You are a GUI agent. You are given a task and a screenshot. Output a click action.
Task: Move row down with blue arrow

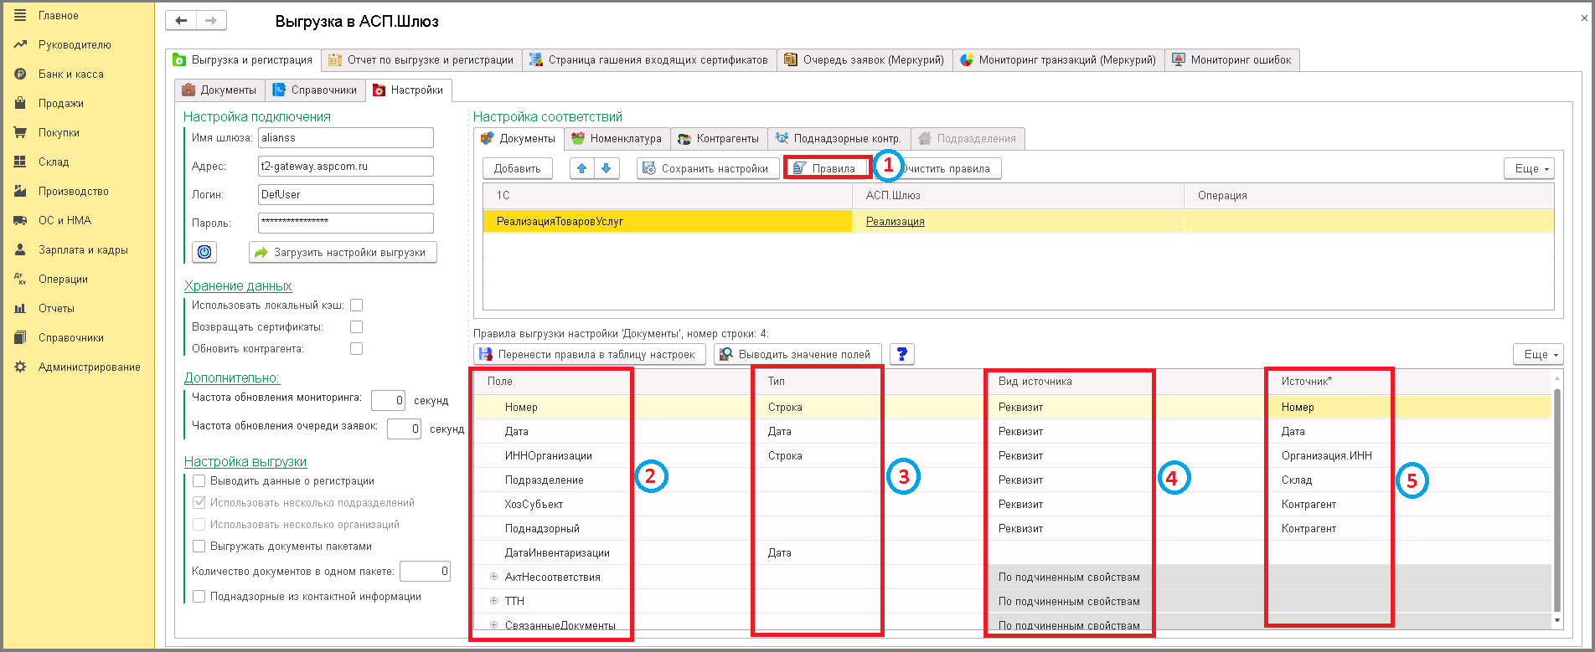click(607, 168)
